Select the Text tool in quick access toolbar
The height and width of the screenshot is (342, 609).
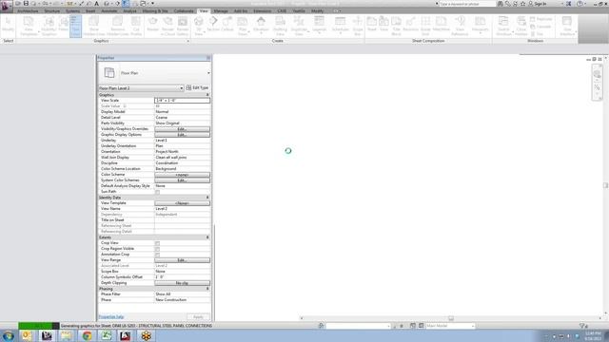pos(97,4)
